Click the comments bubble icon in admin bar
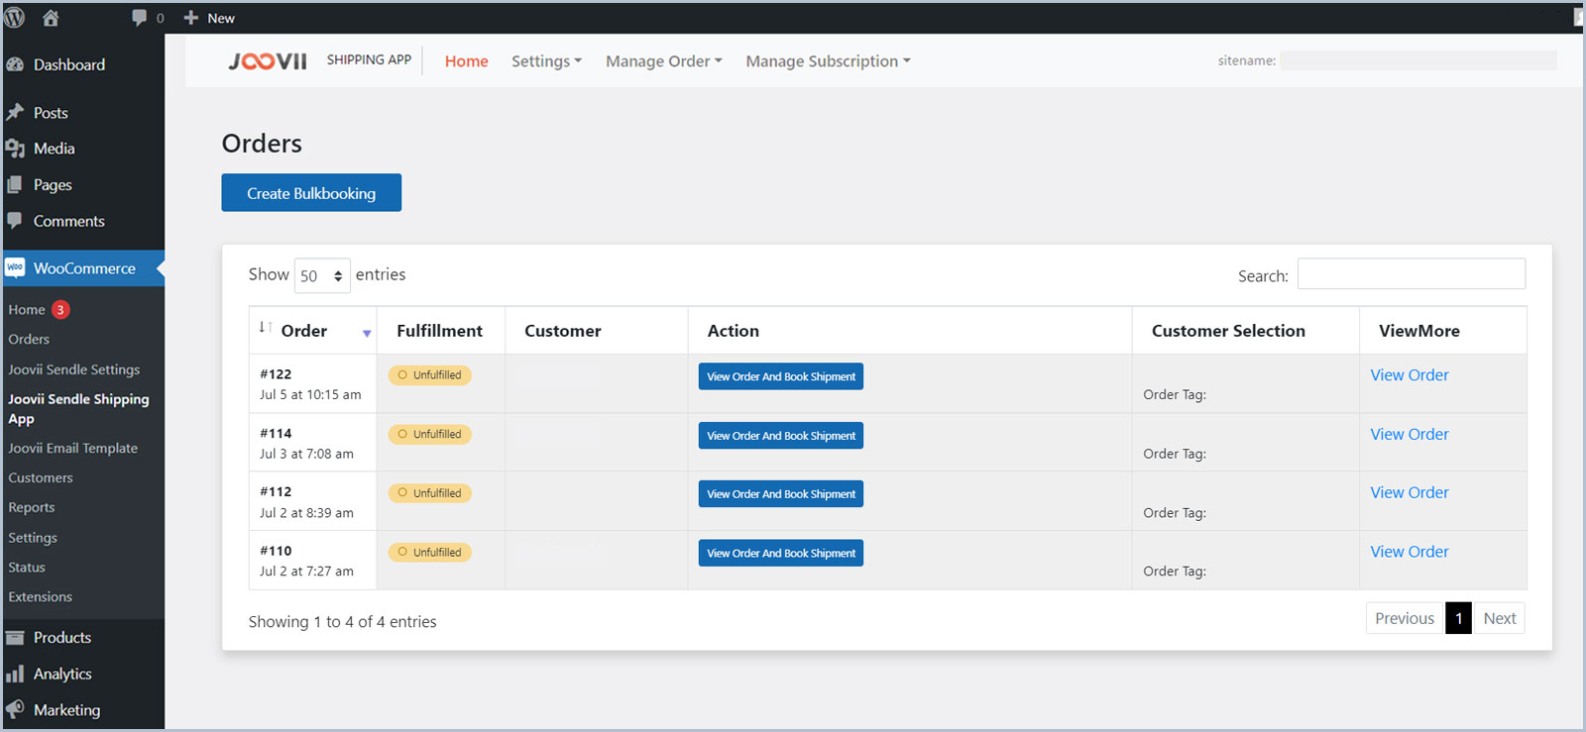 pos(139,18)
